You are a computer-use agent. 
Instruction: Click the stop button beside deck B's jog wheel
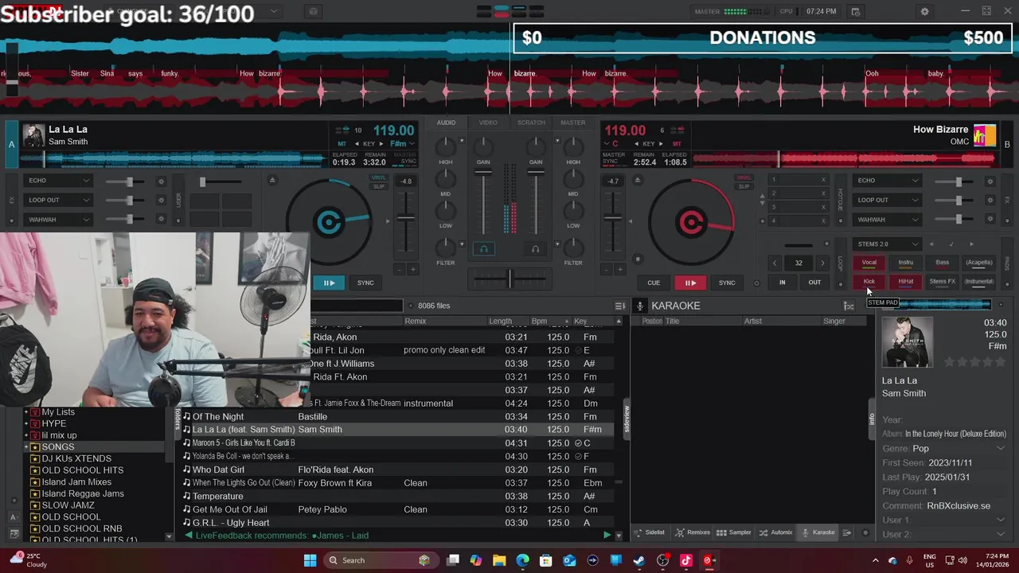(637, 259)
